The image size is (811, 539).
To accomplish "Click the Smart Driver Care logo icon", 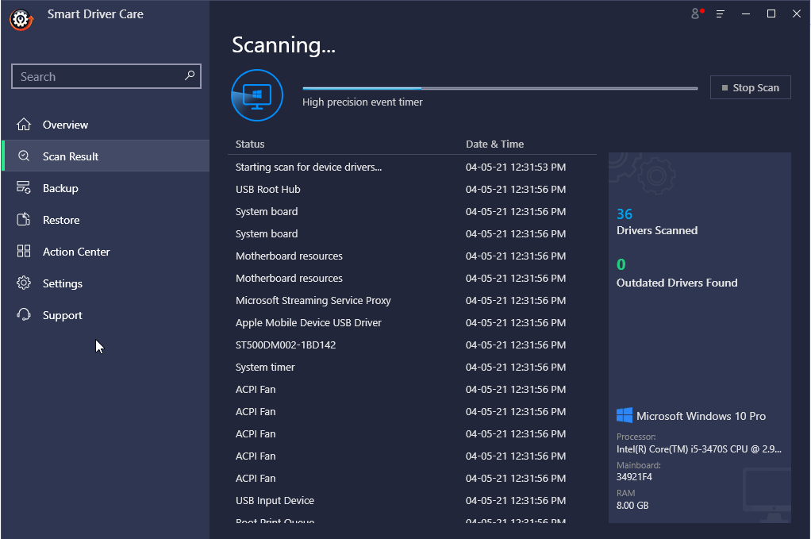I will (21, 19).
